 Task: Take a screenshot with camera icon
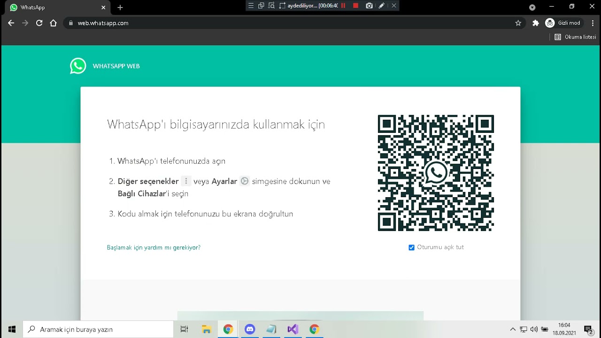370,6
